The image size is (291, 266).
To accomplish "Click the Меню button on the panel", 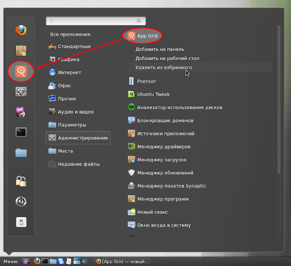I will pyautogui.click(x=10, y=261).
